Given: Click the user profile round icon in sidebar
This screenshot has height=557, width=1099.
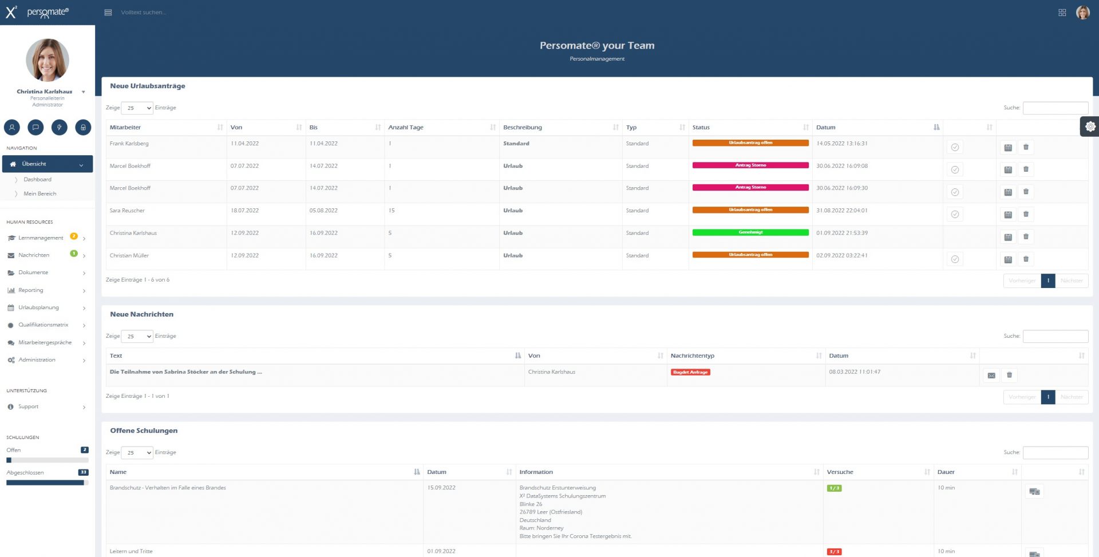Looking at the screenshot, I should (12, 127).
